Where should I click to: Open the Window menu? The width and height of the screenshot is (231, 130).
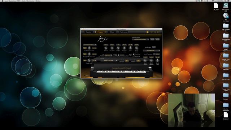coord(38,1)
